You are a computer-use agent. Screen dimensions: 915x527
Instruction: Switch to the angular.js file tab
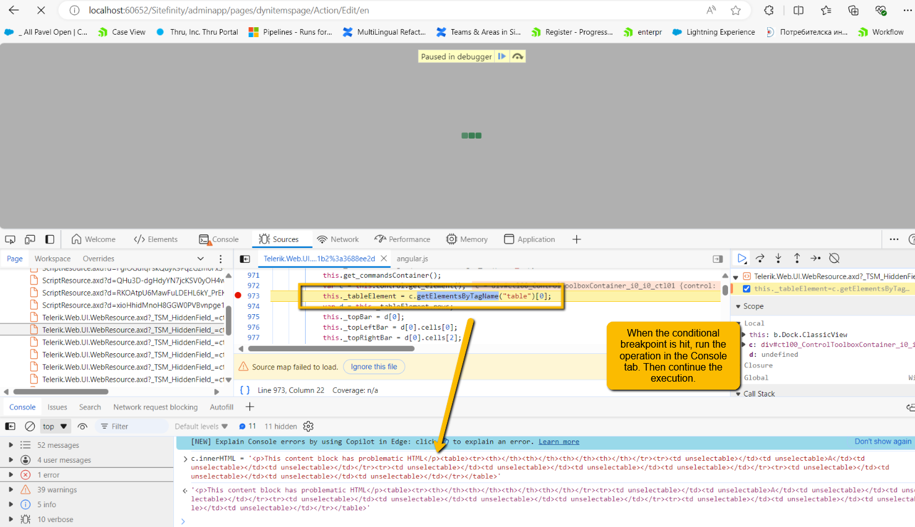412,259
